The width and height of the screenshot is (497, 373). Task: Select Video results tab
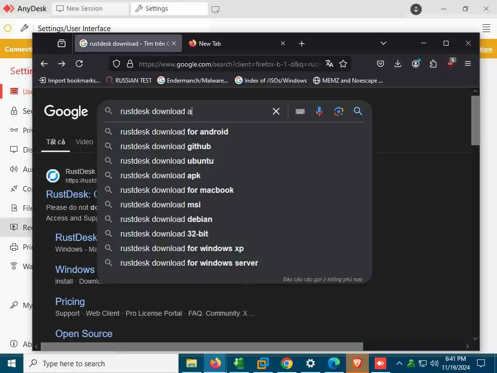[84, 142]
